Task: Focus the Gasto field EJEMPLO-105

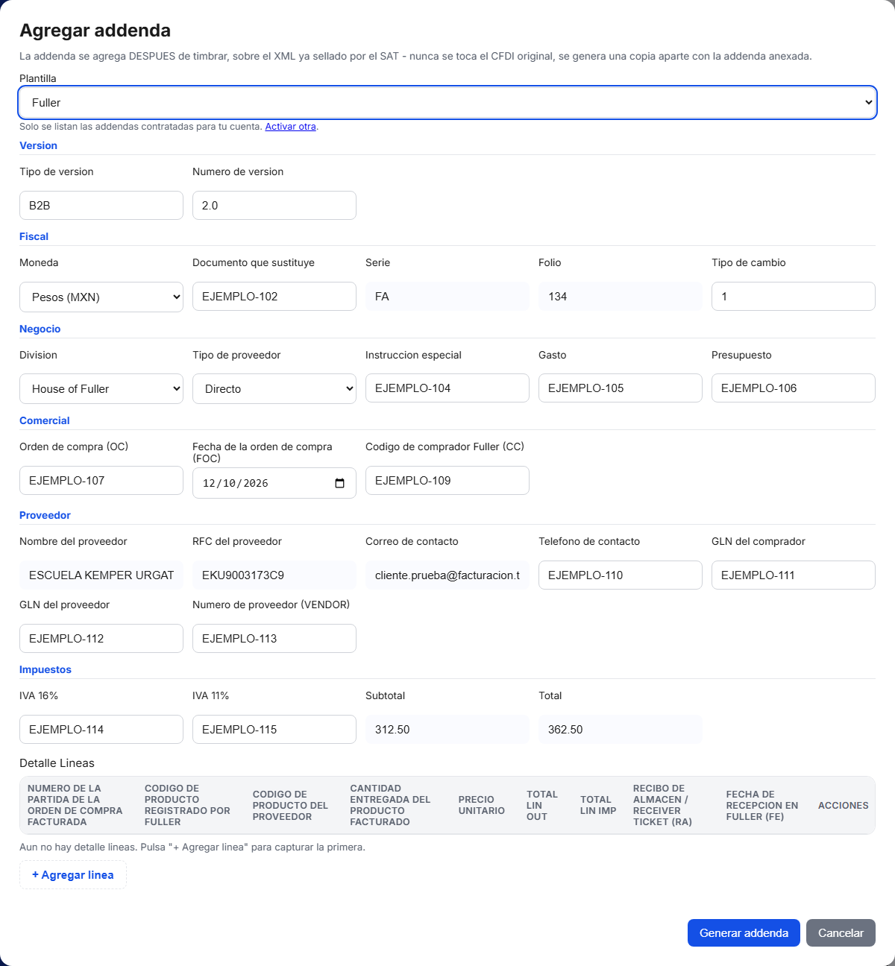Action: (621, 388)
